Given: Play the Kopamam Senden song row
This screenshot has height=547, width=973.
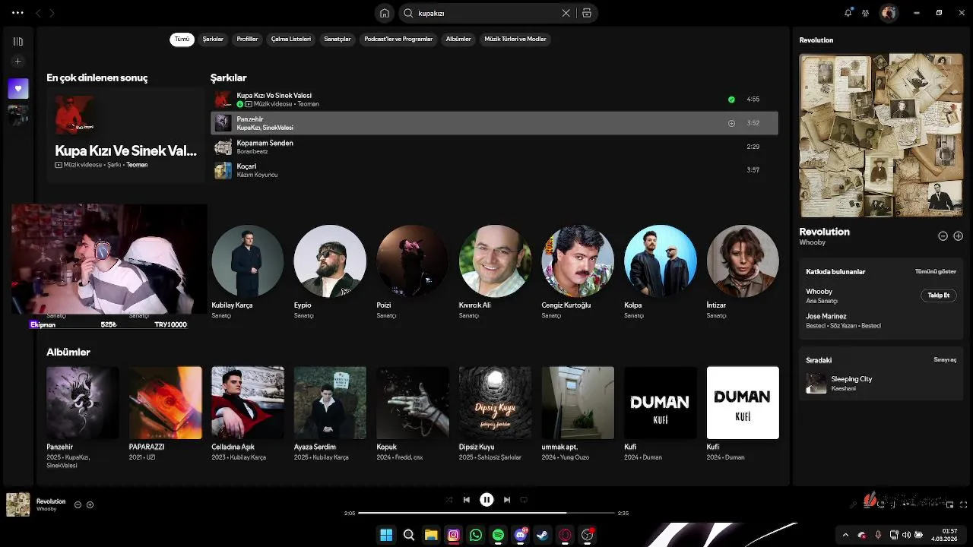Looking at the screenshot, I should (494, 147).
